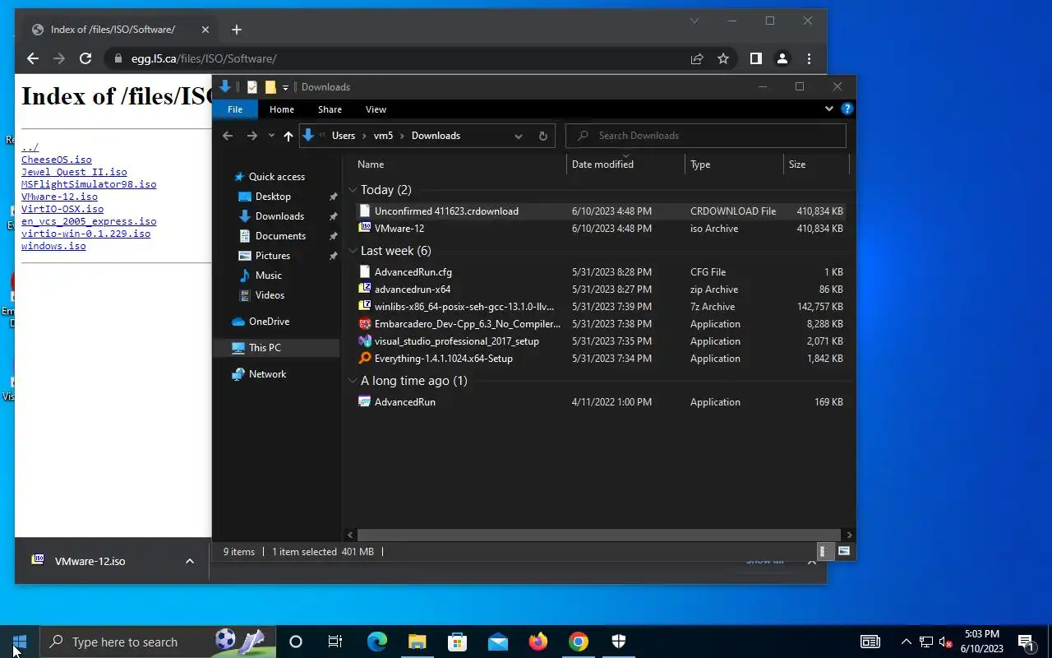Launch Microsoft Edge from taskbar
1052x658 pixels.
coord(376,642)
